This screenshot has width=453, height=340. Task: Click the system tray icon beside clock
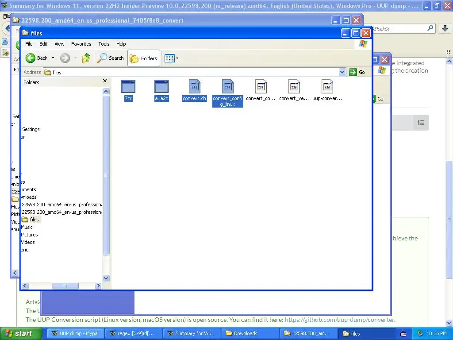coord(420,333)
